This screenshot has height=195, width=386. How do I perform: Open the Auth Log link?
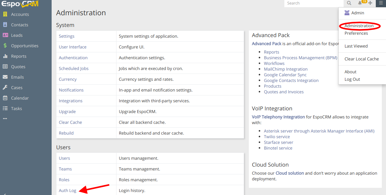(68, 191)
